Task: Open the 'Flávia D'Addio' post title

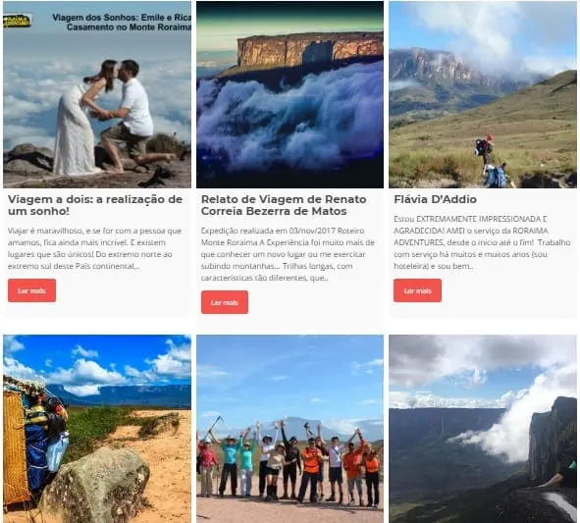Action: (435, 199)
